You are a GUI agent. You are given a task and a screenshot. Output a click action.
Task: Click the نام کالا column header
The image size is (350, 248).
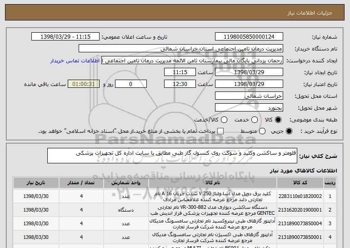click(x=213, y=183)
